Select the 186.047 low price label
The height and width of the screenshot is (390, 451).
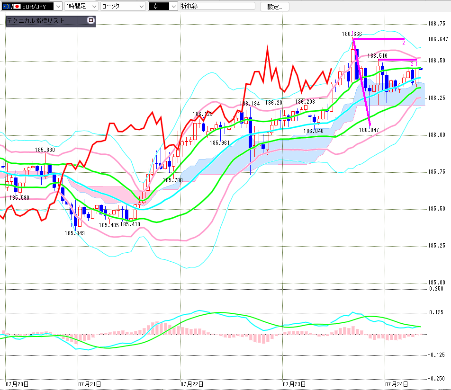coord(369,130)
